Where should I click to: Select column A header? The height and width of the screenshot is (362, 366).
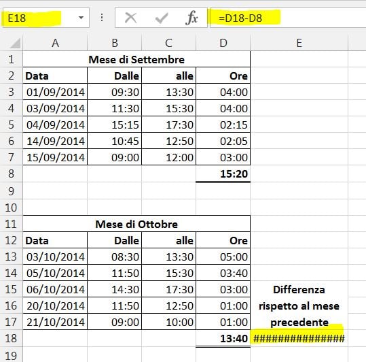click(55, 43)
